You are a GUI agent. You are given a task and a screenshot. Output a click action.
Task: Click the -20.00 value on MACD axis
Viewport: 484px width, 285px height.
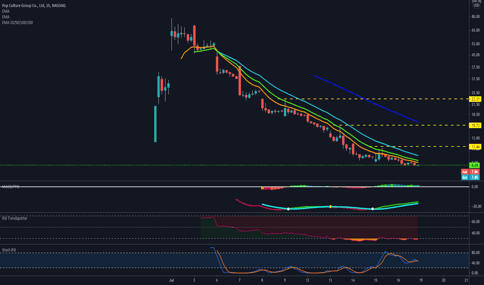(475, 206)
